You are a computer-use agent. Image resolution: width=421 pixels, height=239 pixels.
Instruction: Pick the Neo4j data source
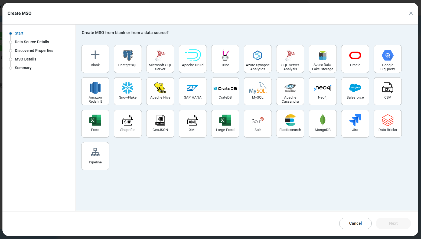coord(323,91)
